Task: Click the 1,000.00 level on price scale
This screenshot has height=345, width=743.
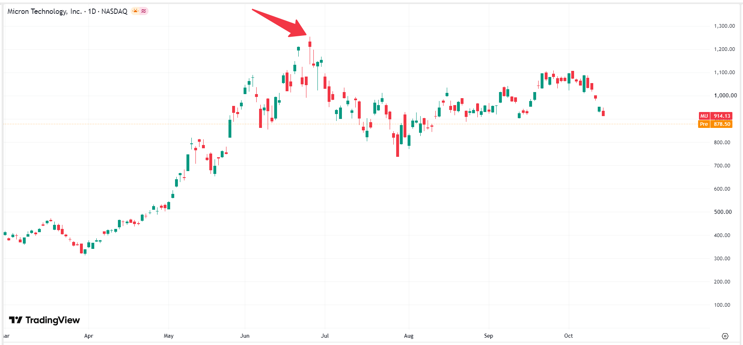Action: coord(725,96)
